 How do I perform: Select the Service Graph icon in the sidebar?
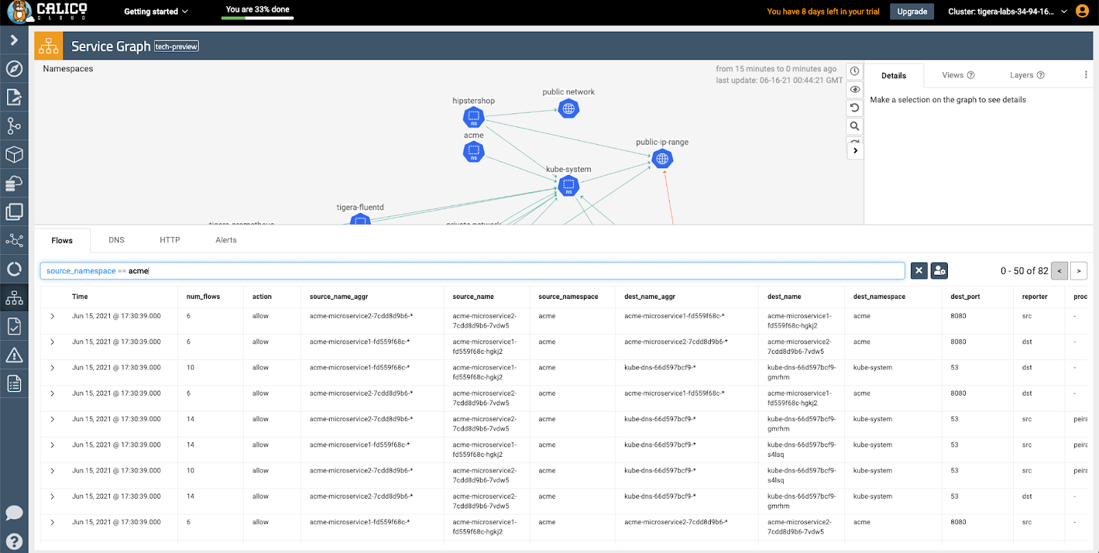click(x=14, y=297)
